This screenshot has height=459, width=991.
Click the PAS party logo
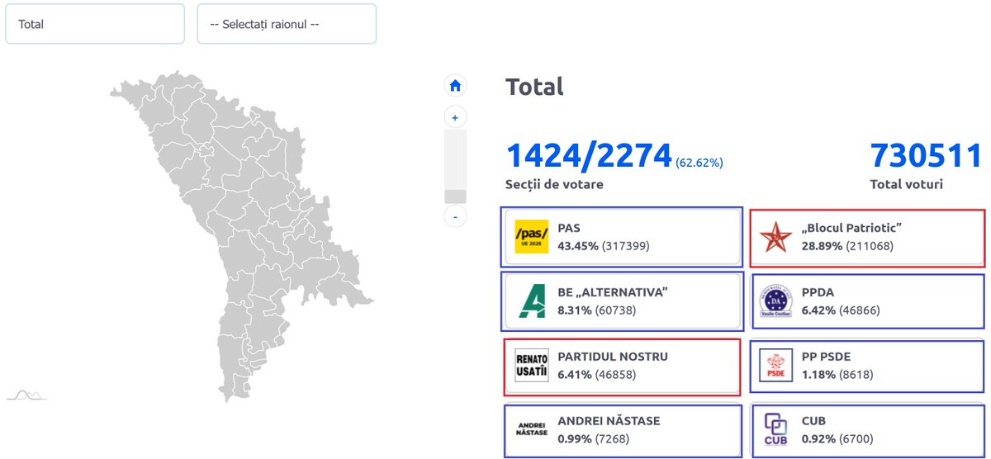tap(531, 236)
